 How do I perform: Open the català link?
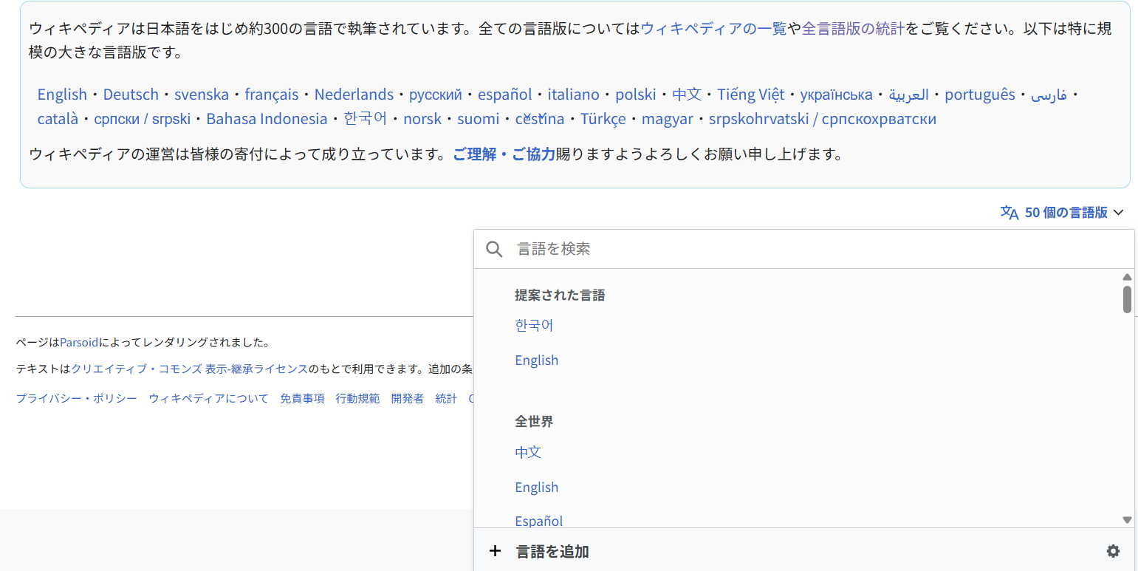pyautogui.click(x=58, y=118)
